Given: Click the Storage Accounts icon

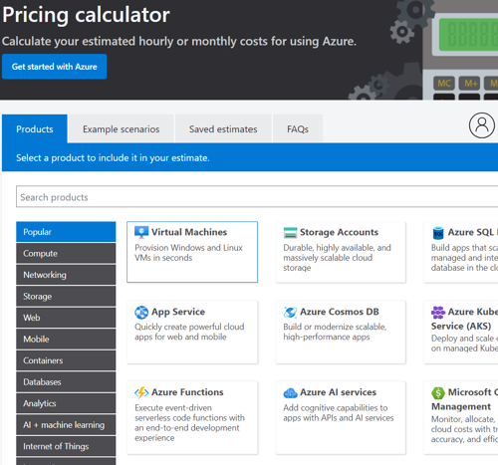Looking at the screenshot, I should pyautogui.click(x=290, y=232).
